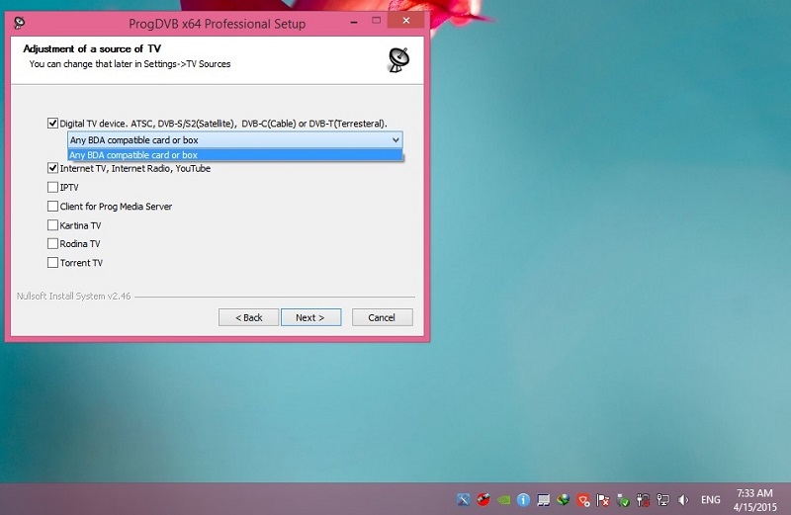This screenshot has width=791, height=515.
Task: Disable Internet TV, Internet Radio, YouTube option
Action: 52,169
